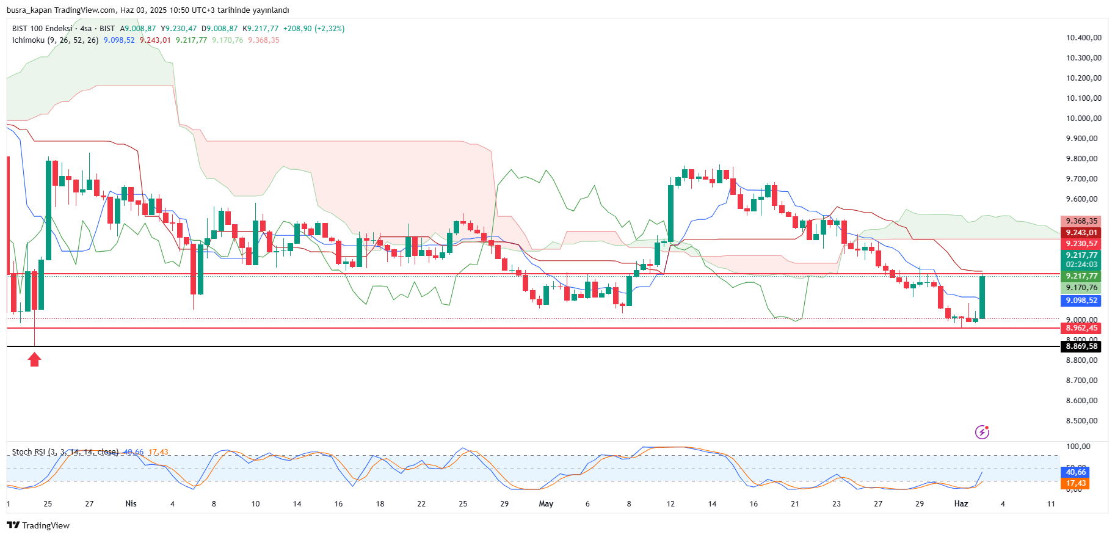Click the 8.962,45 red support price tag
This screenshot has height=537, width=1115.
pos(1081,328)
